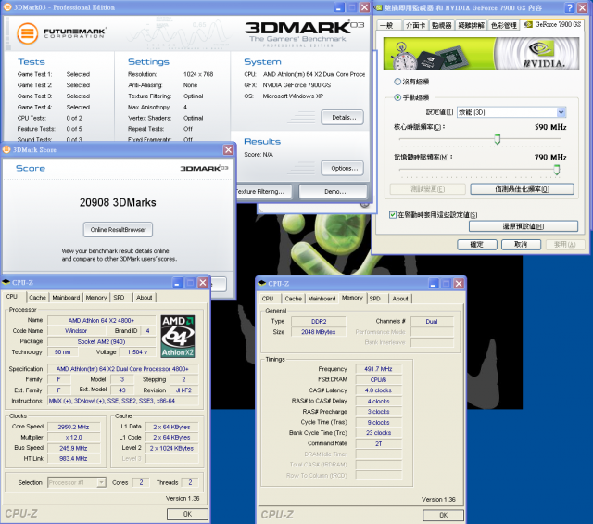Toggle the apply-settings-at-startup checkbox
593x524 pixels.
click(x=393, y=214)
